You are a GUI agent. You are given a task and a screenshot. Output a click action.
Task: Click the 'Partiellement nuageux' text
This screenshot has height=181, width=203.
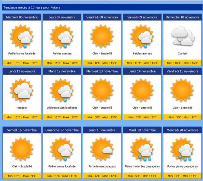click(x=102, y=166)
